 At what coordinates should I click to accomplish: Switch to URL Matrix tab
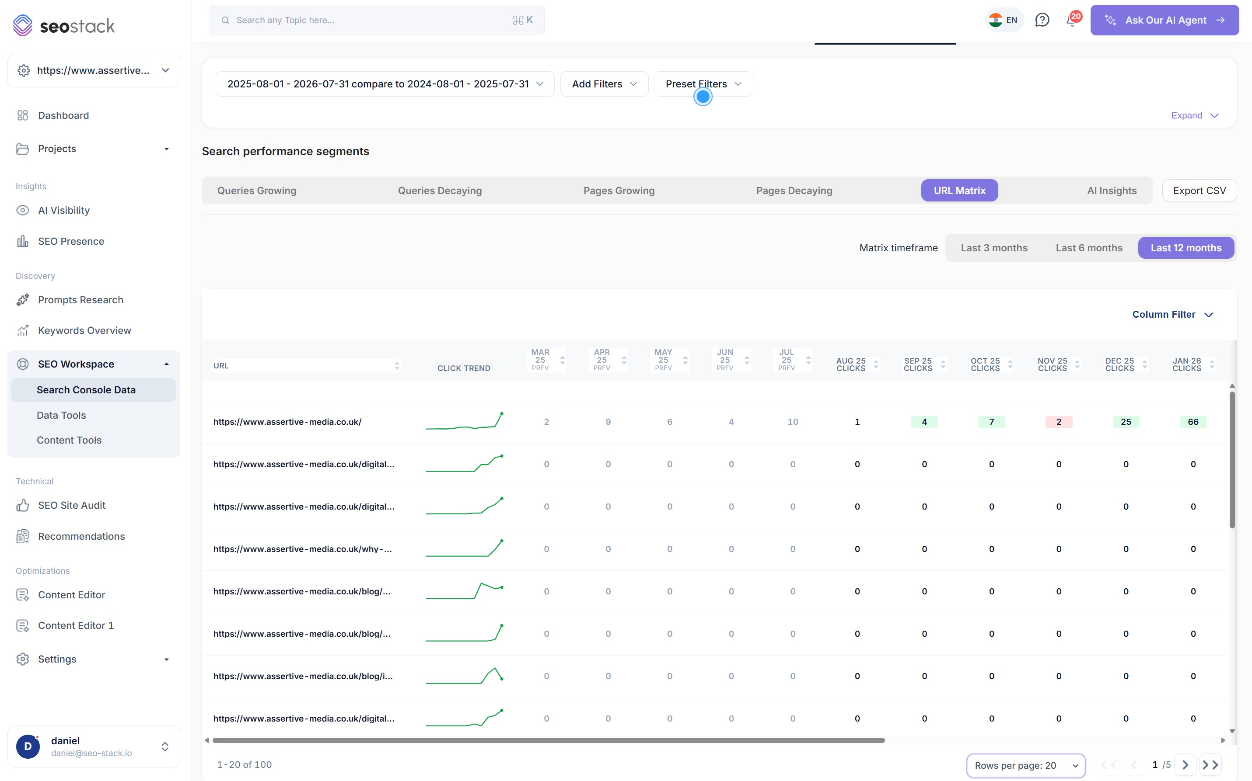click(x=959, y=191)
